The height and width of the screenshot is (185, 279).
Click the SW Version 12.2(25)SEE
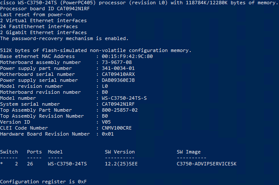121,164
